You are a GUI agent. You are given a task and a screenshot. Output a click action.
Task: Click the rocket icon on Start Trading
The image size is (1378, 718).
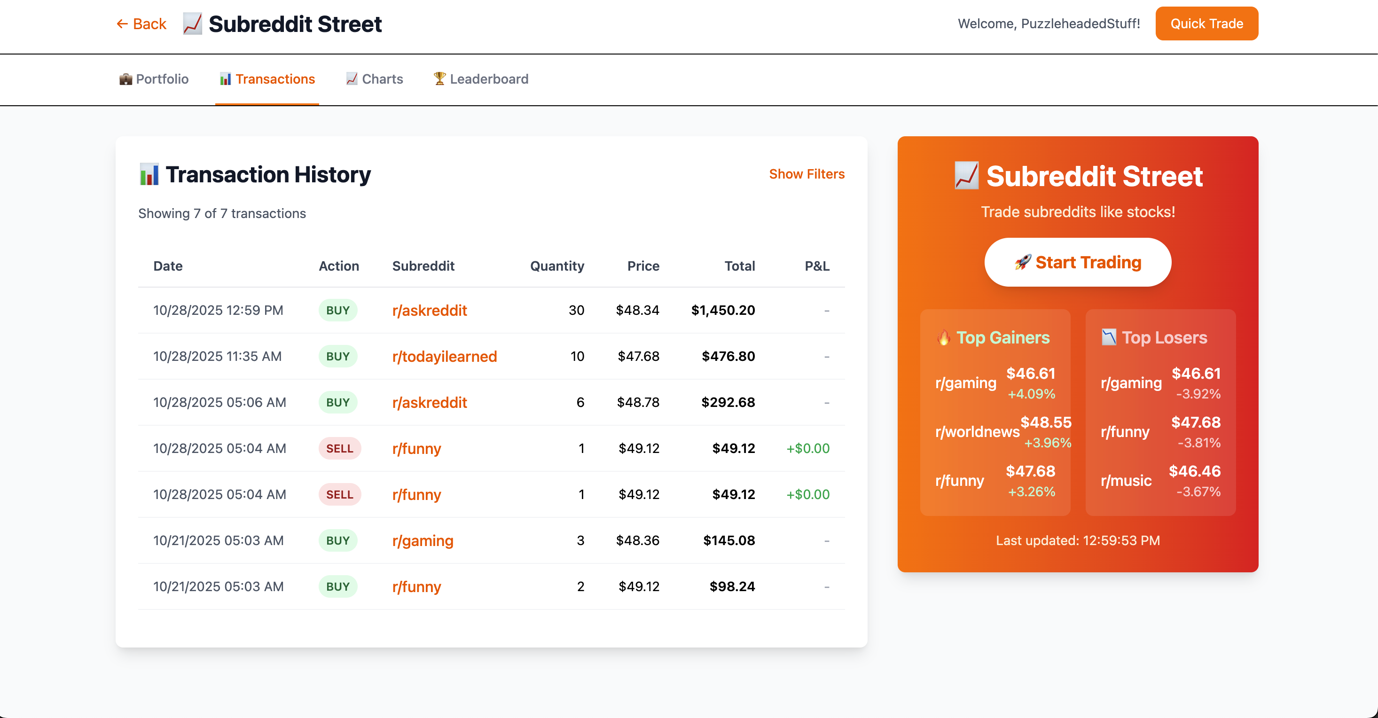coord(1022,262)
